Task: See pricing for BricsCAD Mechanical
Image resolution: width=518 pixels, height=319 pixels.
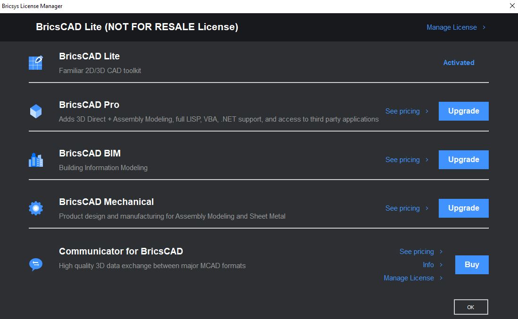Action: [402, 208]
